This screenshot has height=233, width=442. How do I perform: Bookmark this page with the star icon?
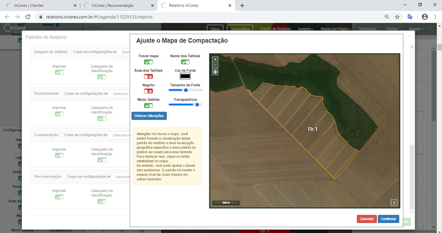coord(397,17)
